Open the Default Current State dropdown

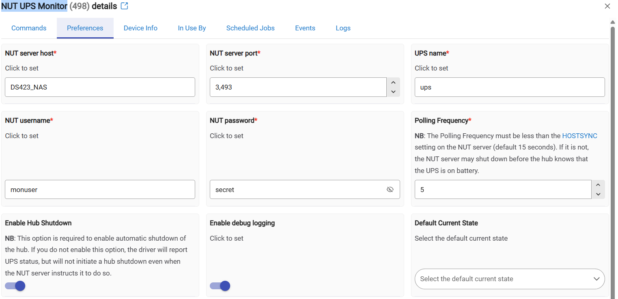pyautogui.click(x=510, y=279)
